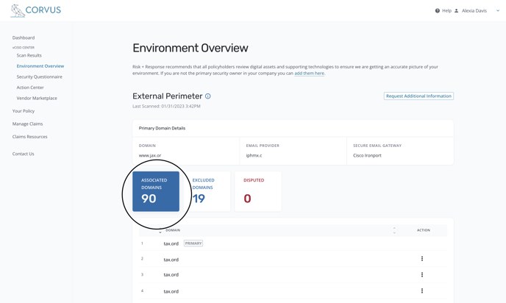Click Contact Us in the sidebar
The height and width of the screenshot is (303, 506).
pos(24,154)
